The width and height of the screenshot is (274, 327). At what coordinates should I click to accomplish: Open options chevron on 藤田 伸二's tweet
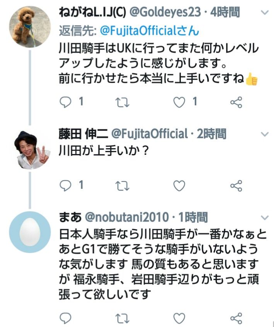pos(265,134)
